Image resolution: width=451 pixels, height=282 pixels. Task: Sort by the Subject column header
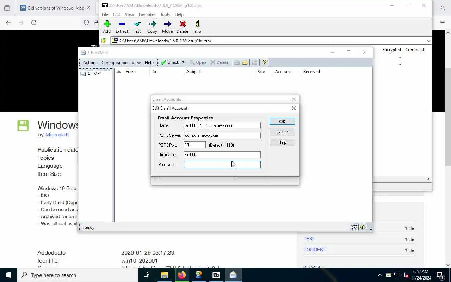point(220,72)
